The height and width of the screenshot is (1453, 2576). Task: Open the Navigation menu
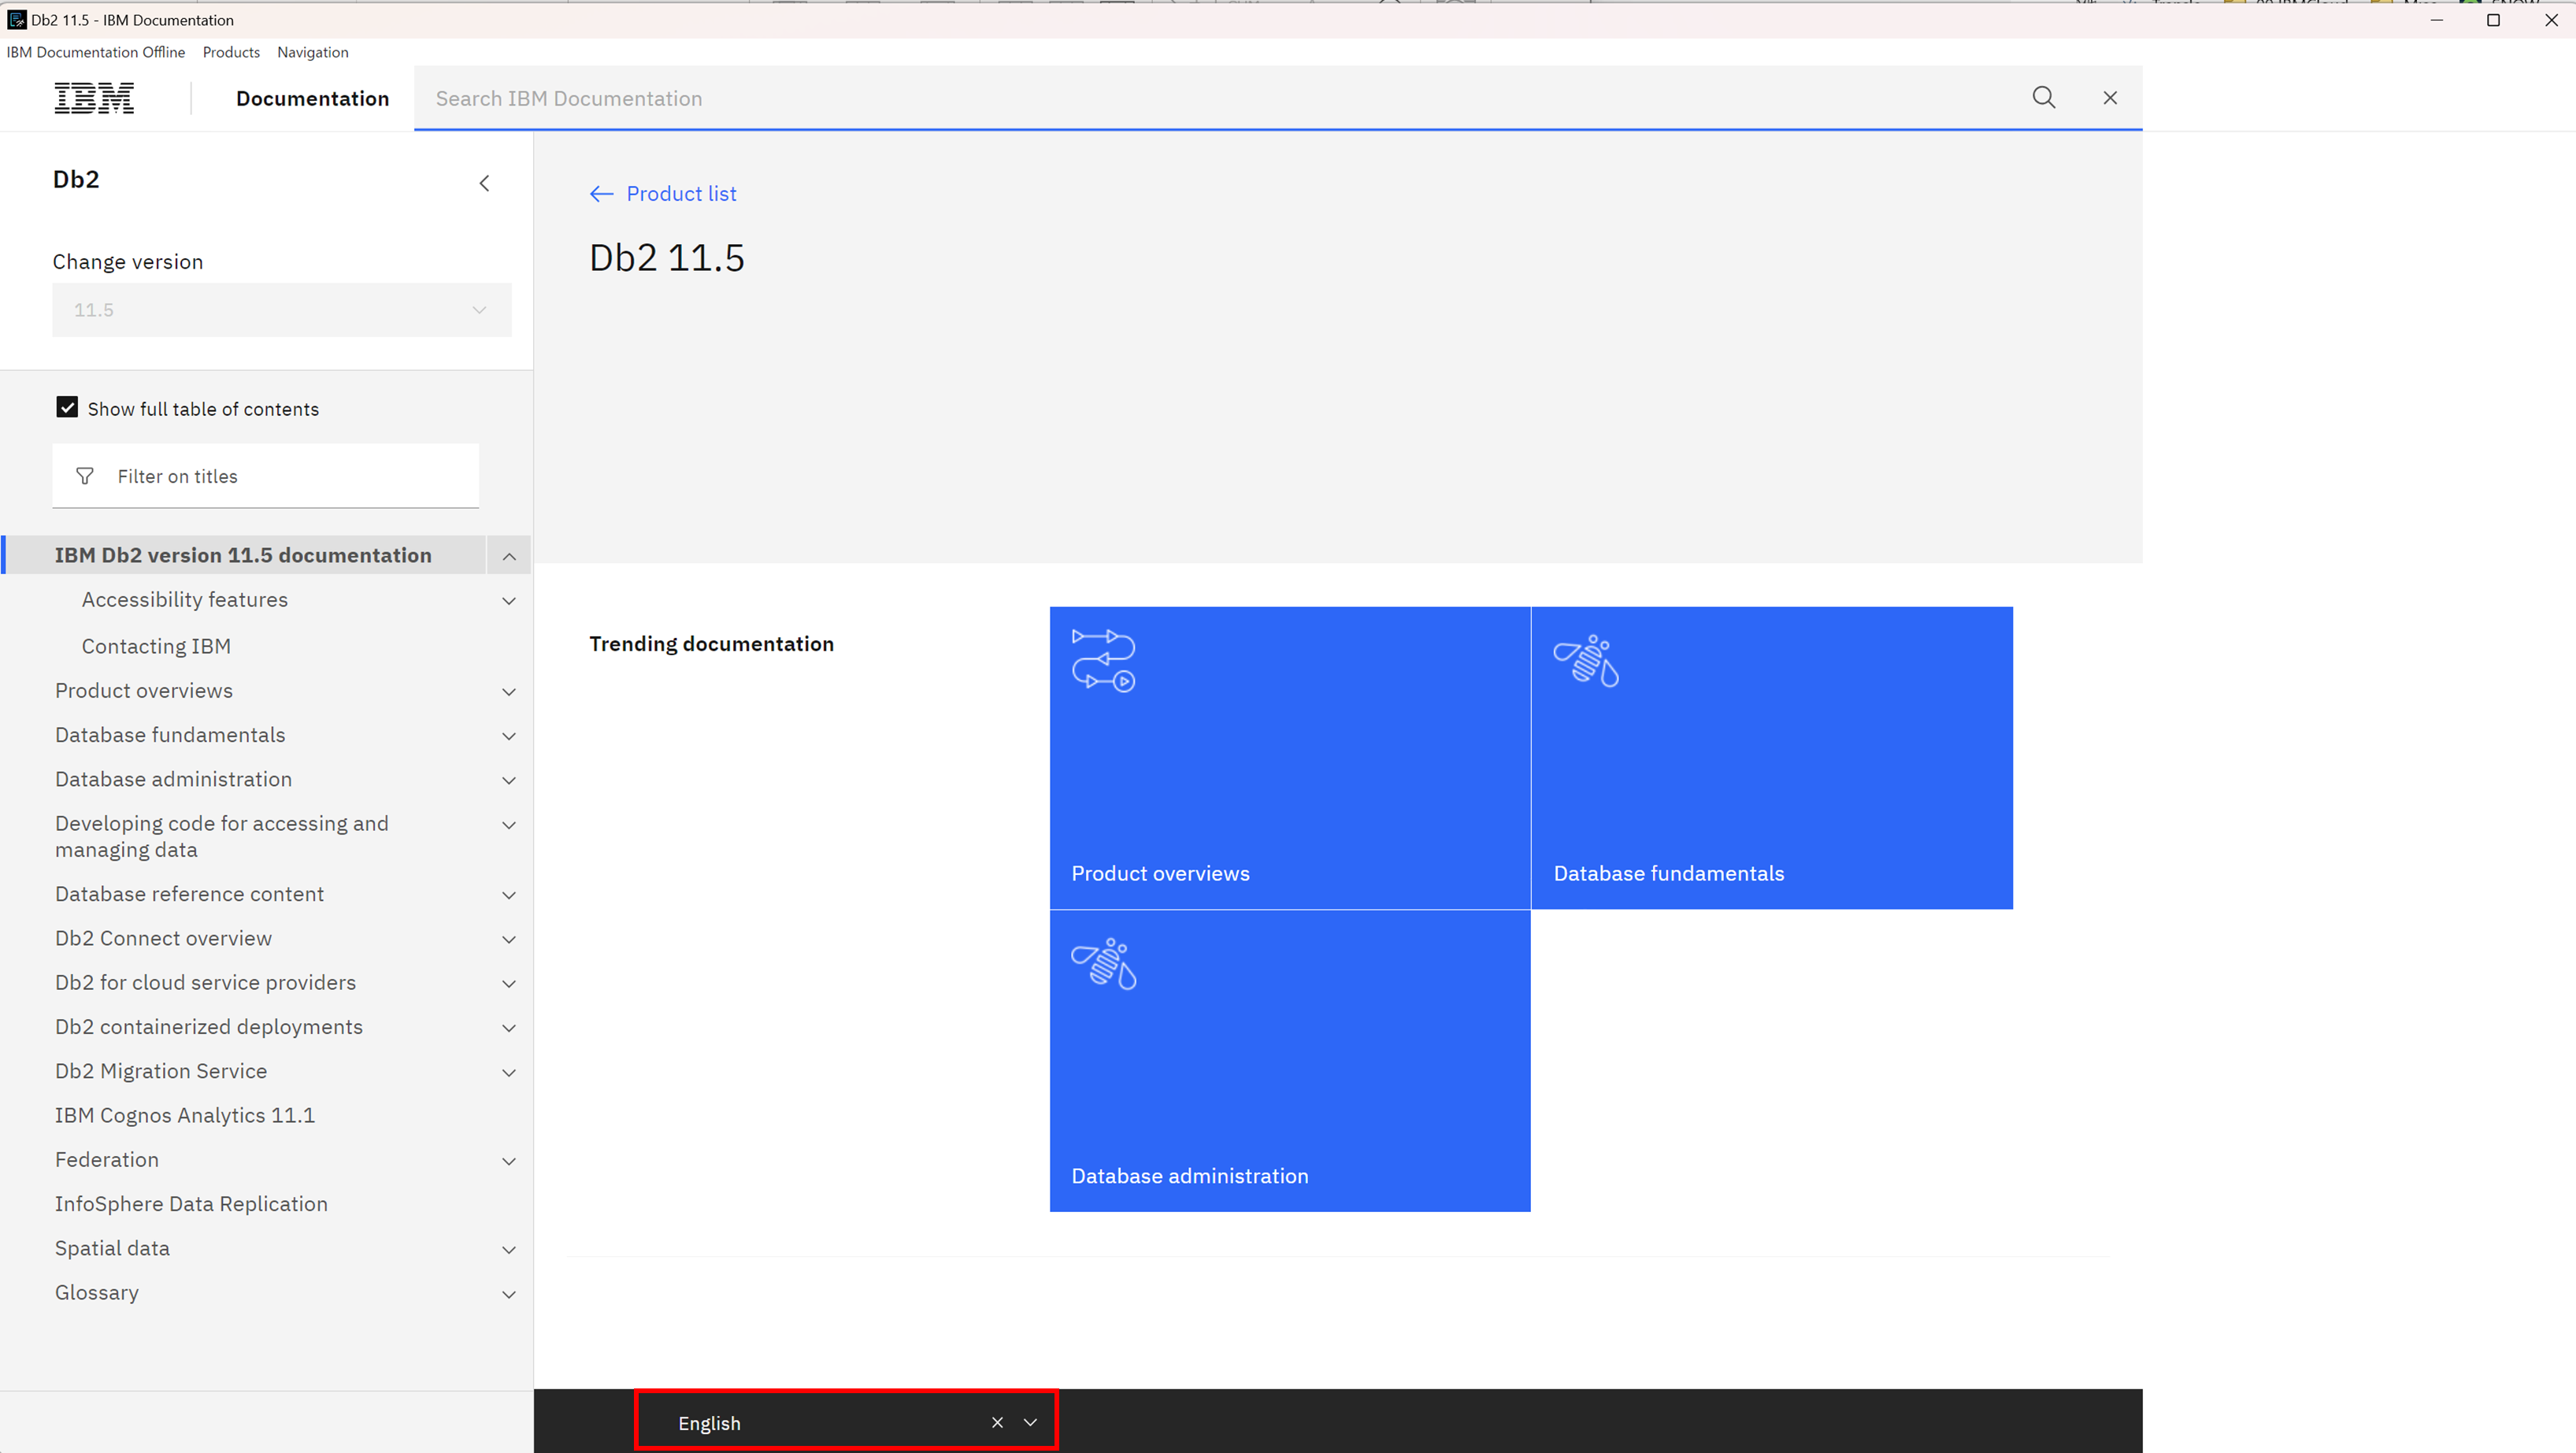pos(312,52)
